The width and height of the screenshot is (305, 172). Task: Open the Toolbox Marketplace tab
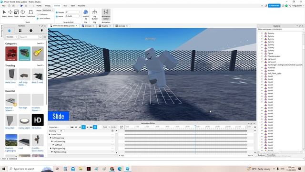click(10, 31)
